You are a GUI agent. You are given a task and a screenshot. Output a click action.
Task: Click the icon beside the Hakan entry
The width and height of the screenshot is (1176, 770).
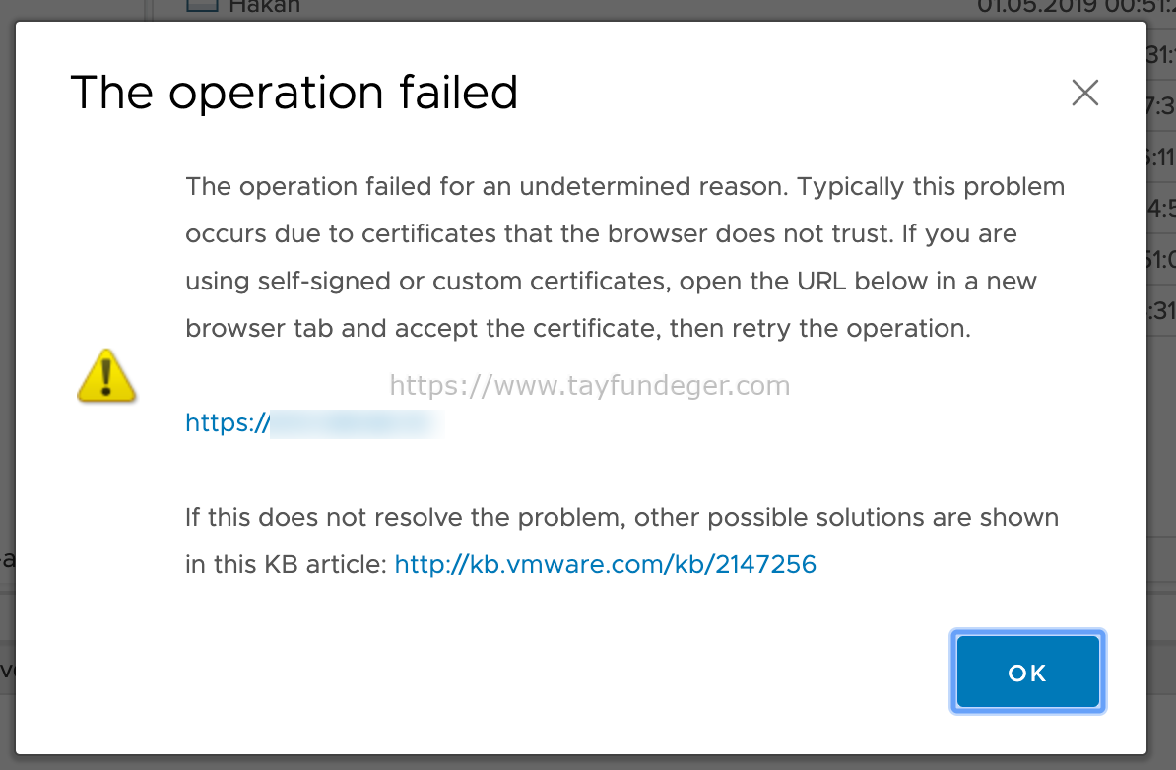click(202, 5)
